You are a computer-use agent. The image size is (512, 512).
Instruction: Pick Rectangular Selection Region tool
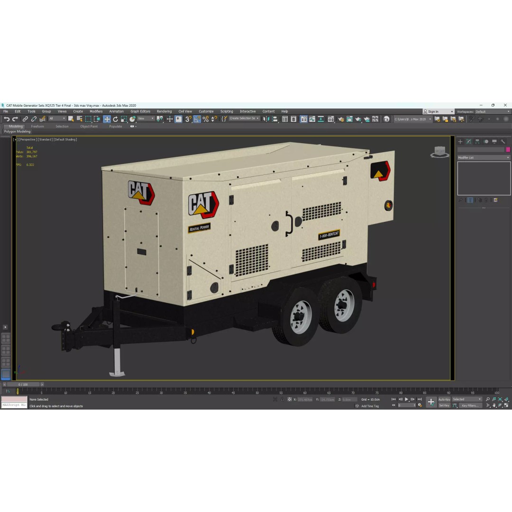pyautogui.click(x=88, y=119)
